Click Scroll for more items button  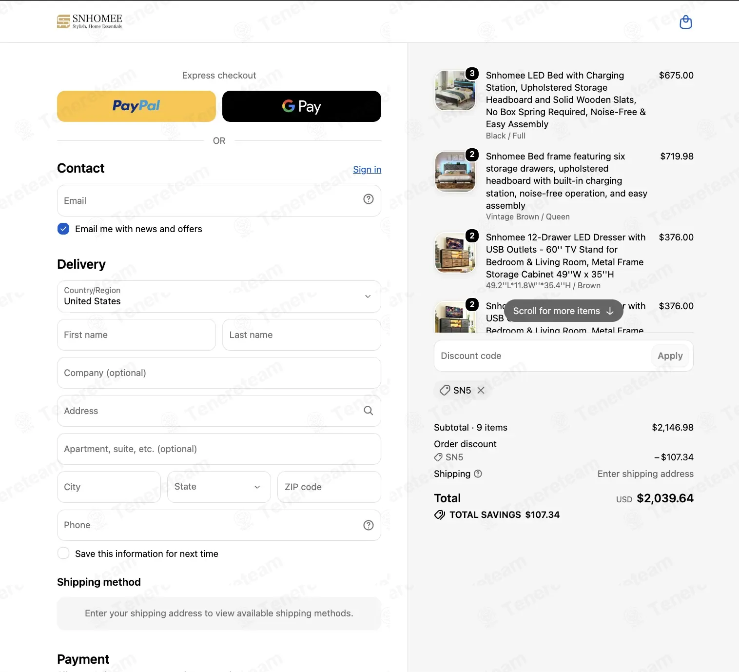(564, 311)
